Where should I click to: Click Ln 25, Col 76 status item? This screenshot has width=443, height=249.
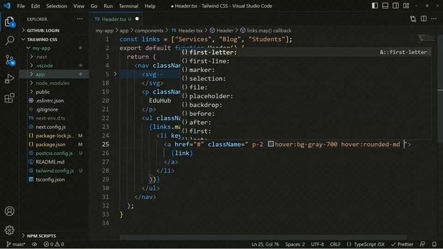point(265,244)
